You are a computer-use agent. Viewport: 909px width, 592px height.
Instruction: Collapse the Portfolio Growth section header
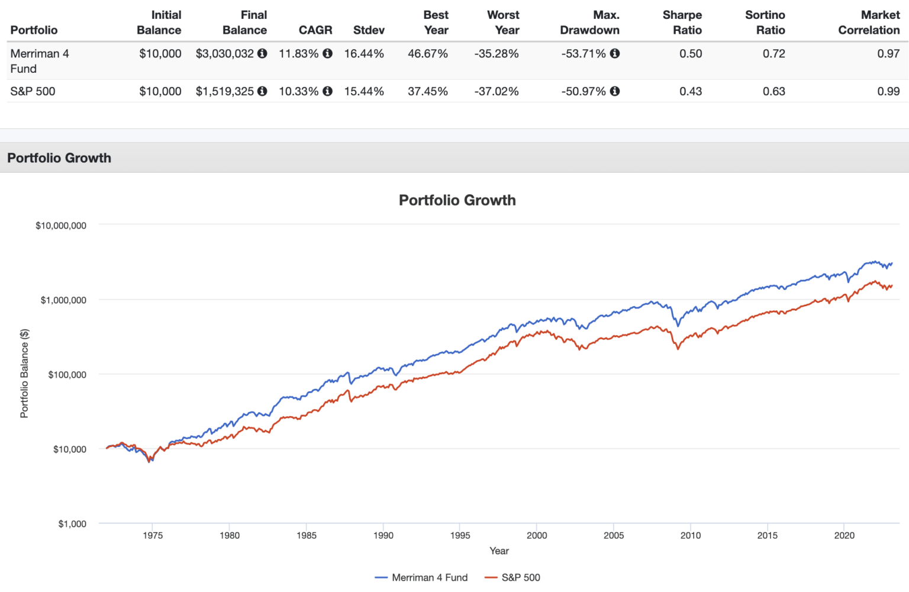tap(59, 158)
